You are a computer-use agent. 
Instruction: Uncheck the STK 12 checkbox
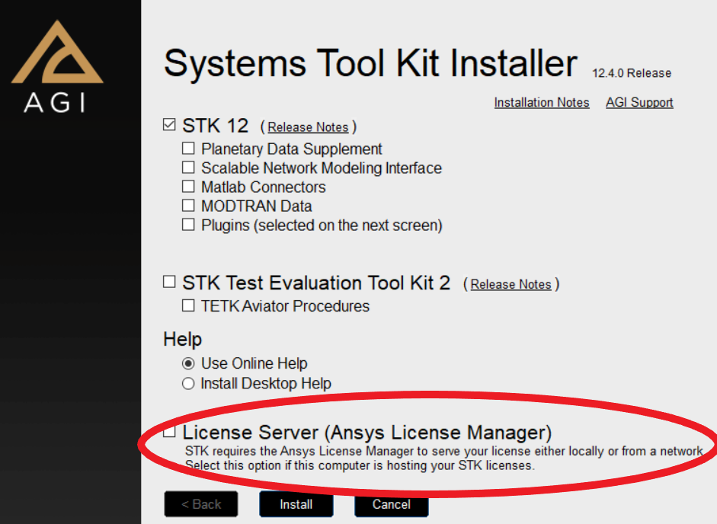[x=170, y=125]
